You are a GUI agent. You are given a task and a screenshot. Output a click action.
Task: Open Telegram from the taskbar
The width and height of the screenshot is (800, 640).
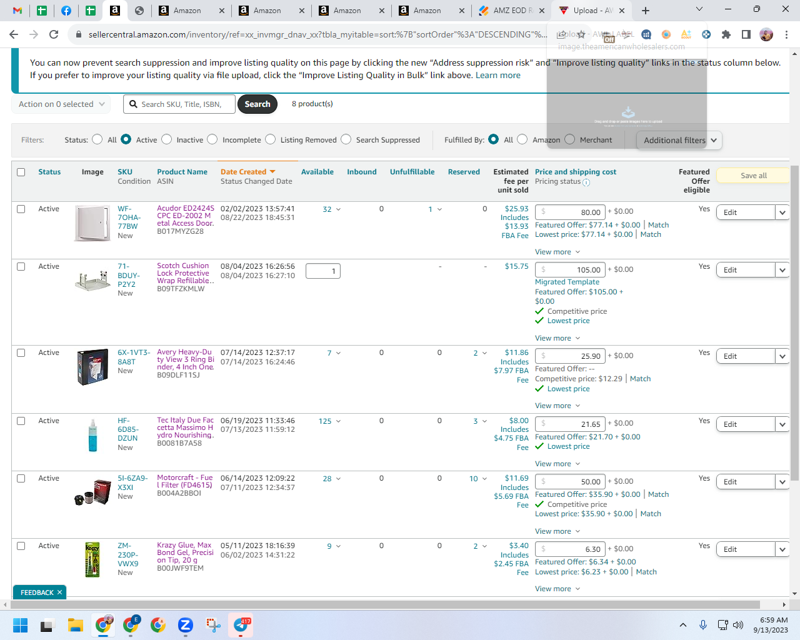click(x=241, y=625)
